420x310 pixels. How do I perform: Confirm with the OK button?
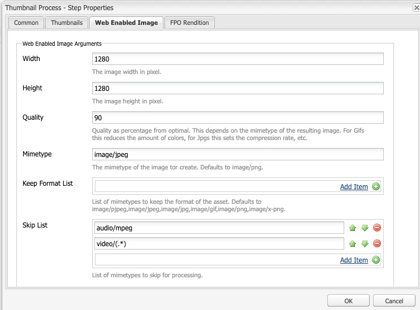coord(348,301)
